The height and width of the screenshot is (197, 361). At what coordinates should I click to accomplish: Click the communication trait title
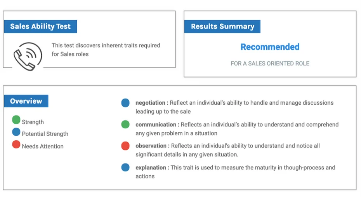tap(156, 124)
